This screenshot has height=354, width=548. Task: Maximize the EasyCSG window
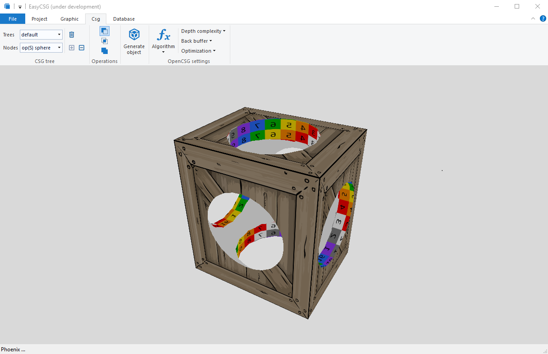coord(517,7)
